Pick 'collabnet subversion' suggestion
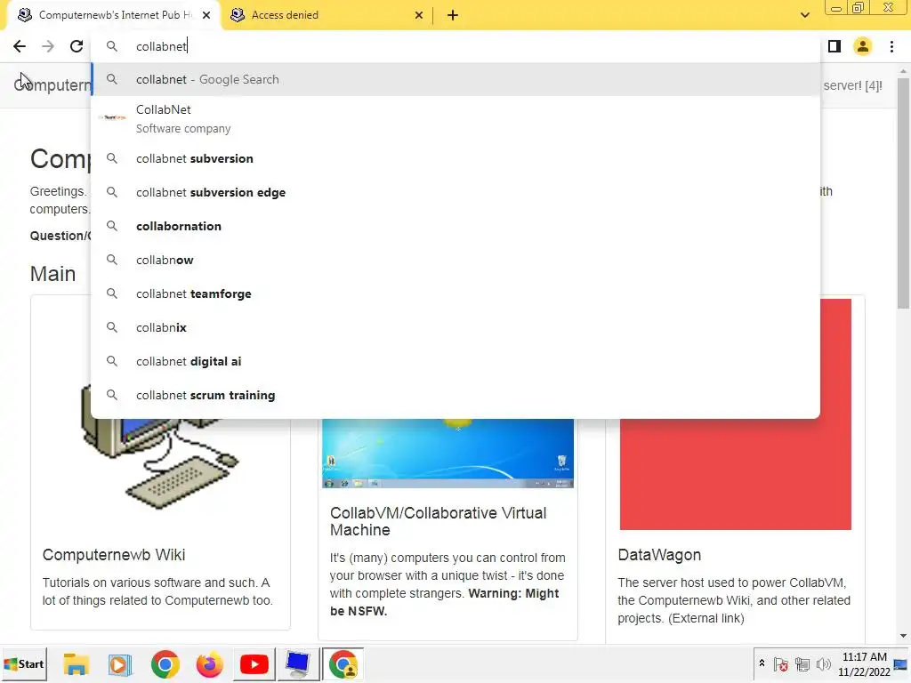The width and height of the screenshot is (911, 683). click(x=455, y=158)
